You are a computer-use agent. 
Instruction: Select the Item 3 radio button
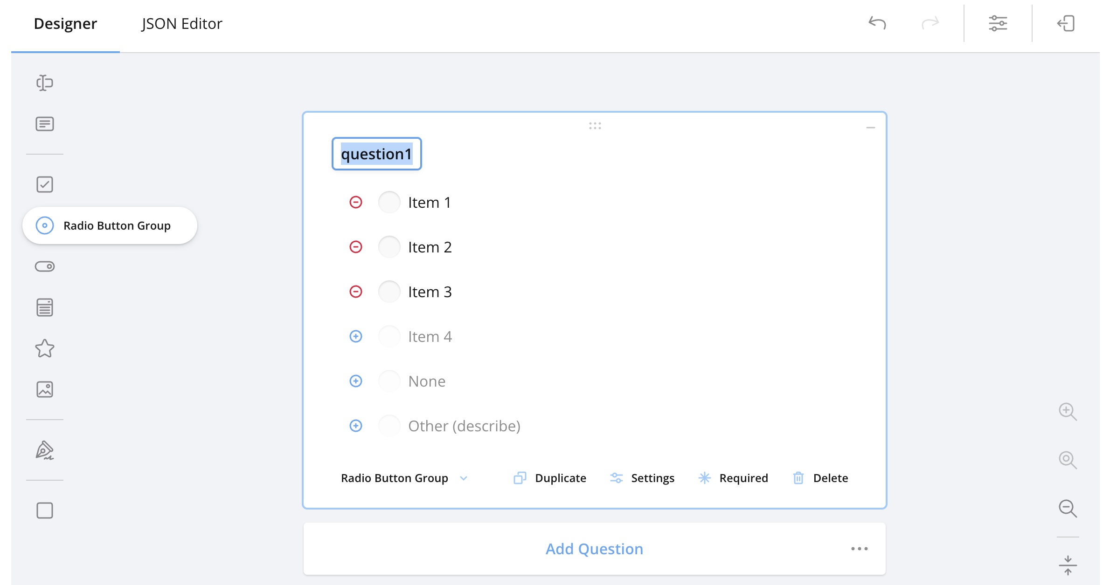pyautogui.click(x=389, y=292)
